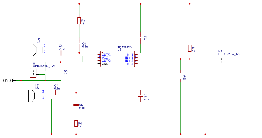
Task: Select capacitor C4 symbol
Action: (x=79, y=44)
